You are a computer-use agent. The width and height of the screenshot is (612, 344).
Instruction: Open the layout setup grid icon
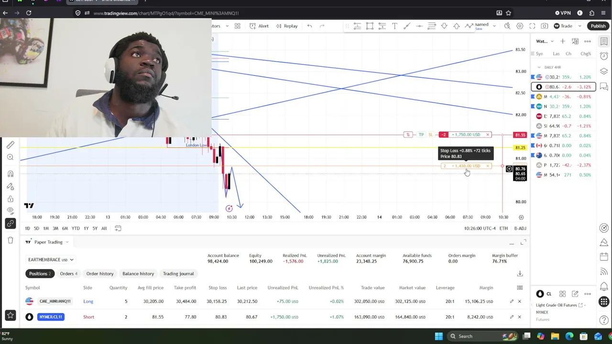coord(237,26)
